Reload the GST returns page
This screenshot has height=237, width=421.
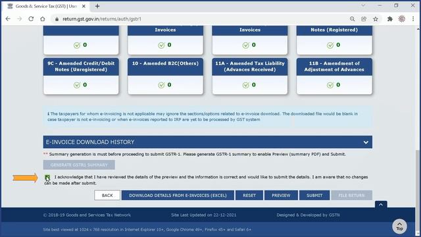click(31, 19)
